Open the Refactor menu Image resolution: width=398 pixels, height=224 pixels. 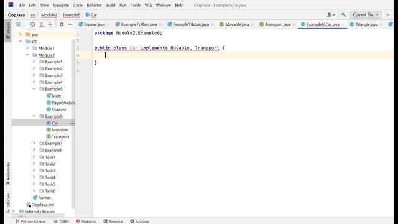click(x=94, y=5)
